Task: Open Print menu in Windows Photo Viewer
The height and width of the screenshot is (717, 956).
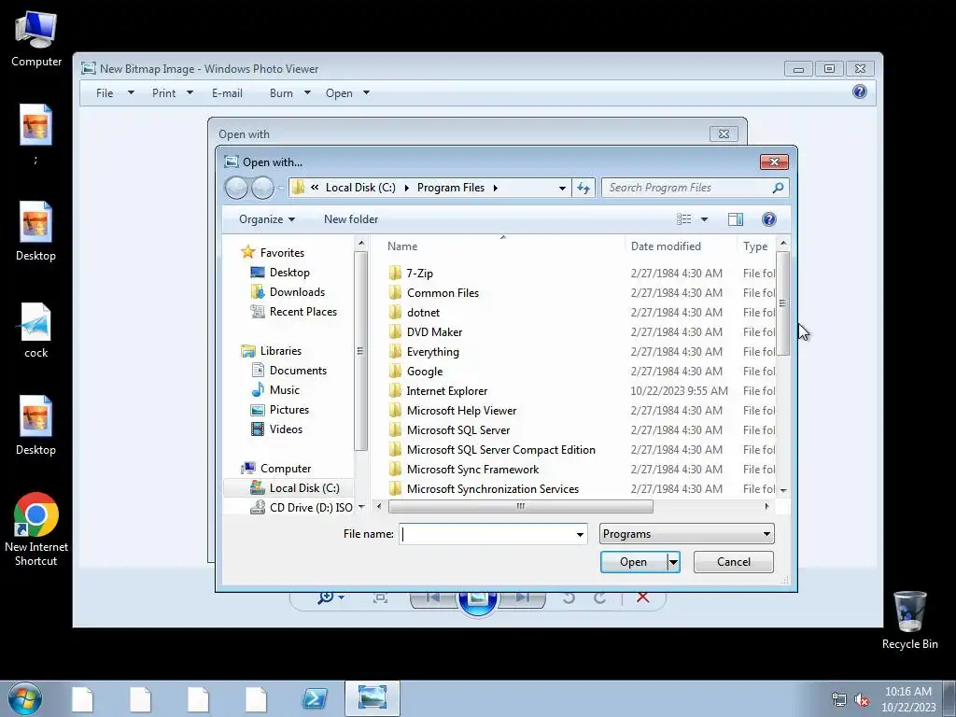Action: point(172,93)
